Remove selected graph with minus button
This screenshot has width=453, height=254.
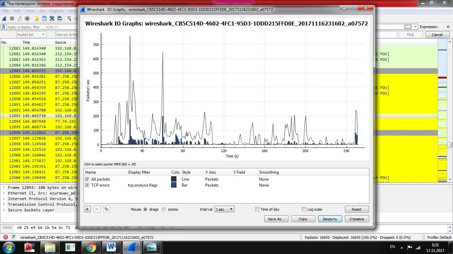click(97, 209)
